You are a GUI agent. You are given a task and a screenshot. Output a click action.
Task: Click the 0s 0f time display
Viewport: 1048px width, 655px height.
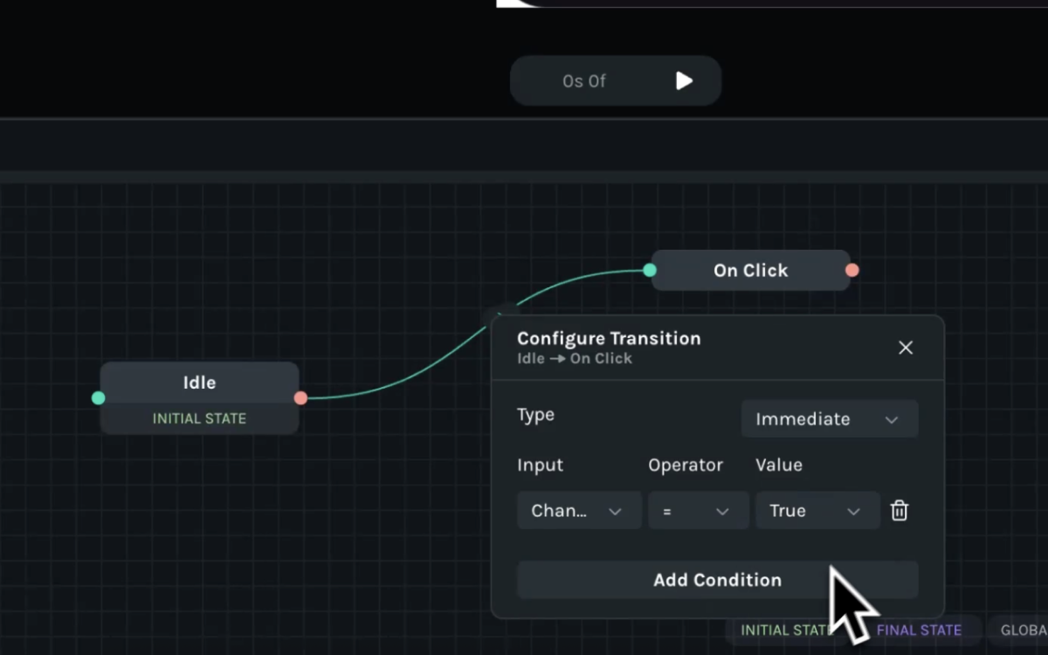point(584,81)
